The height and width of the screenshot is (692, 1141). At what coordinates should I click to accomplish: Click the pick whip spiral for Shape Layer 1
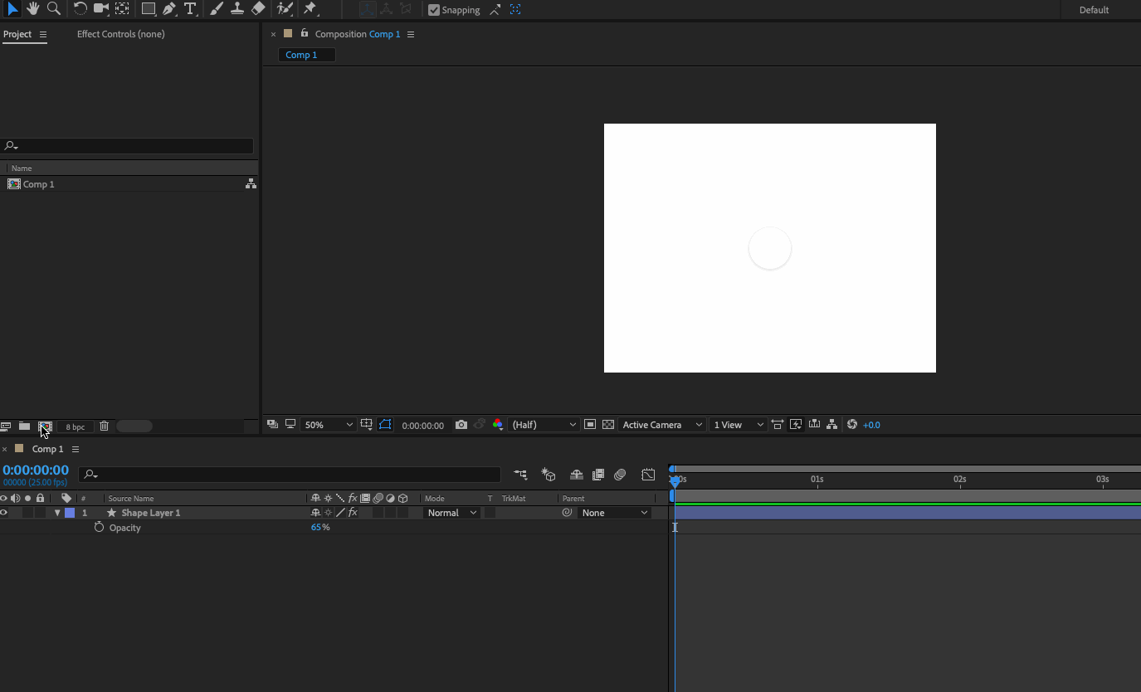(567, 513)
